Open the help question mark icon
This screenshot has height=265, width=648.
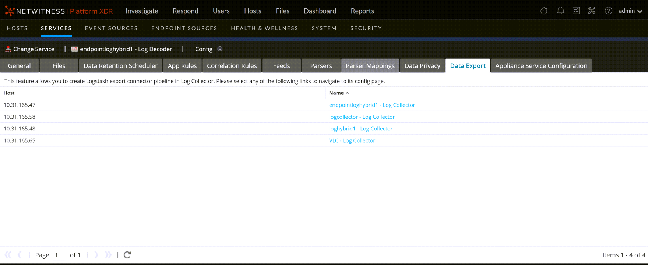tap(609, 11)
